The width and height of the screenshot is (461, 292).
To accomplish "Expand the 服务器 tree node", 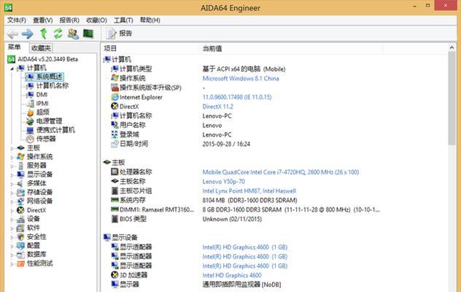I will tap(12, 166).
